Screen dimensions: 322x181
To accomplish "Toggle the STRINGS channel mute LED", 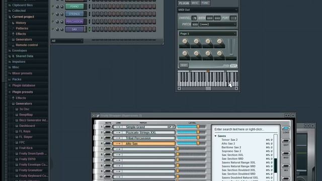I will click(53, 14).
